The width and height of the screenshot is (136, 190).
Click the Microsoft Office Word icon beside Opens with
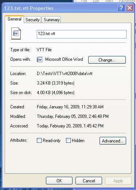[x=40, y=60]
